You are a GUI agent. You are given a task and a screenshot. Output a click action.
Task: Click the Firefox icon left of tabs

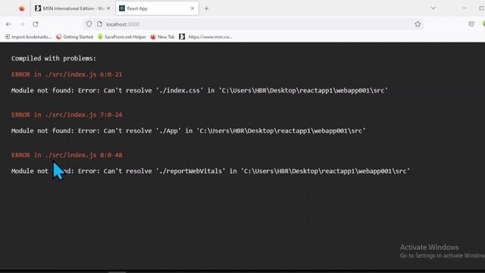point(22,8)
